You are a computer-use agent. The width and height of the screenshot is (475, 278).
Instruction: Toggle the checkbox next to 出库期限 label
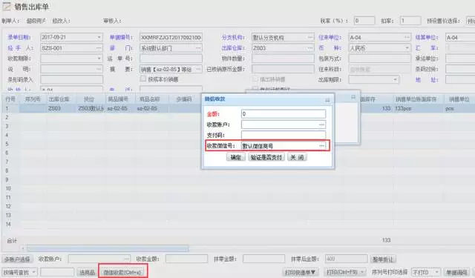pyautogui.click(x=255, y=79)
